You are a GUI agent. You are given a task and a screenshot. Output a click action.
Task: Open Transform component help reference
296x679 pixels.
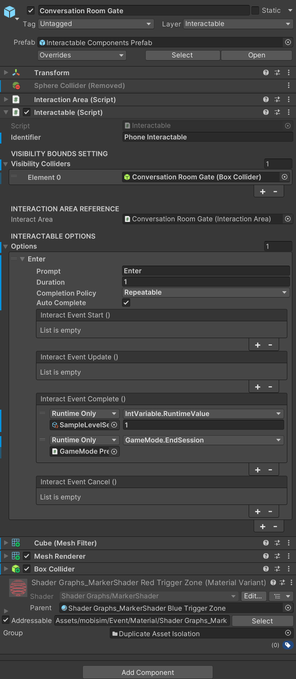[266, 73]
